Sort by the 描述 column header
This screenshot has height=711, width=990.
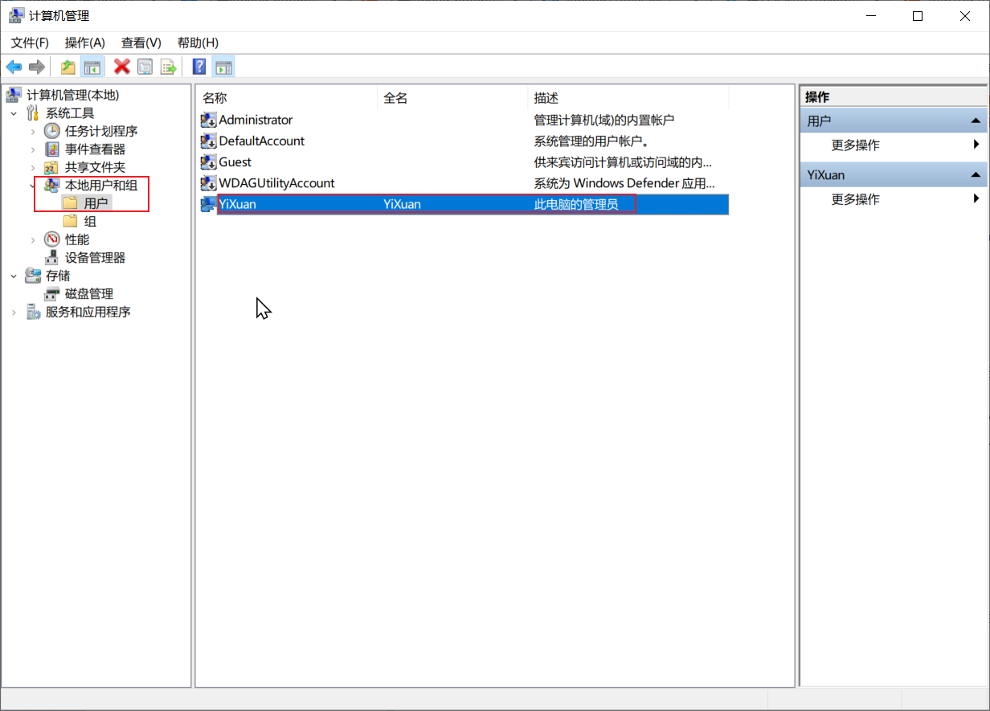point(629,98)
